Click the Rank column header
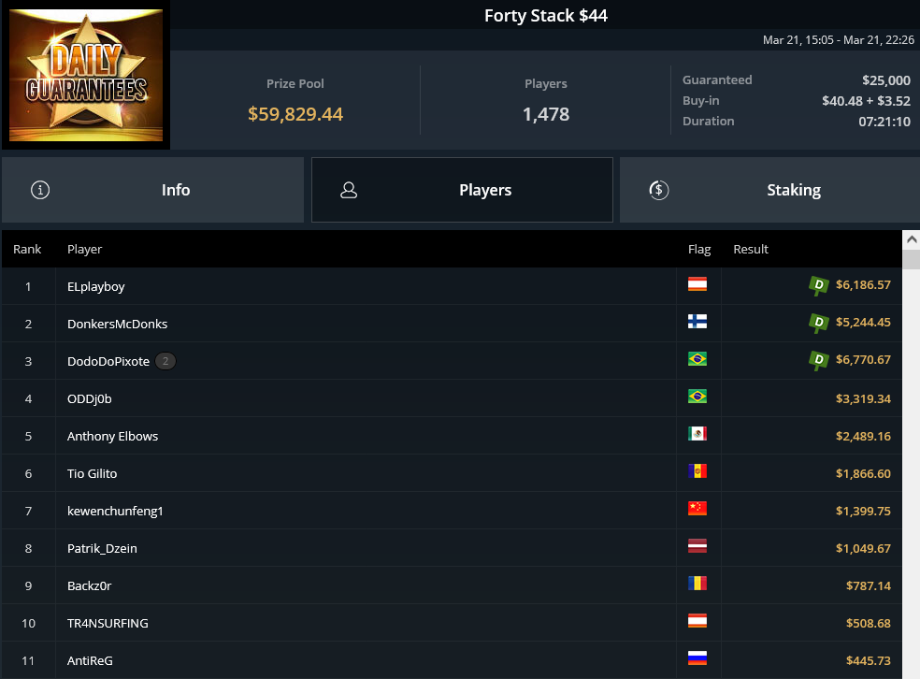Screen dimensions: 920x679 (27, 249)
